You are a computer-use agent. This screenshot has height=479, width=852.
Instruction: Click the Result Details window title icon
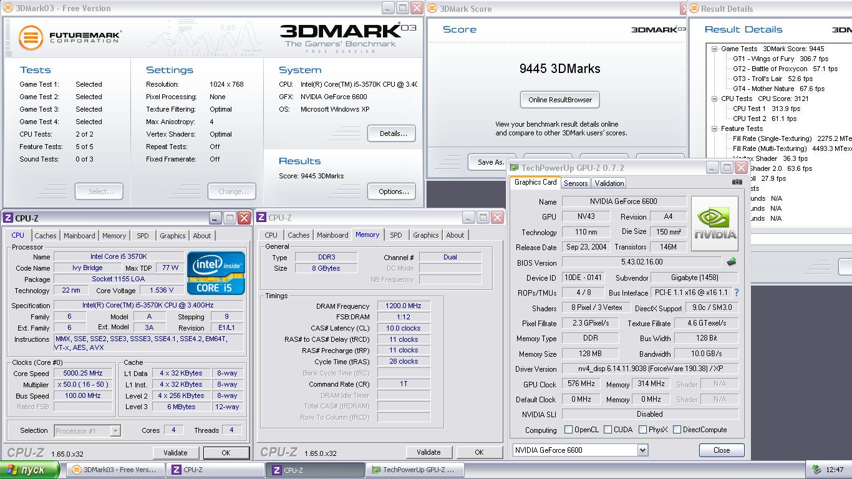(694, 9)
